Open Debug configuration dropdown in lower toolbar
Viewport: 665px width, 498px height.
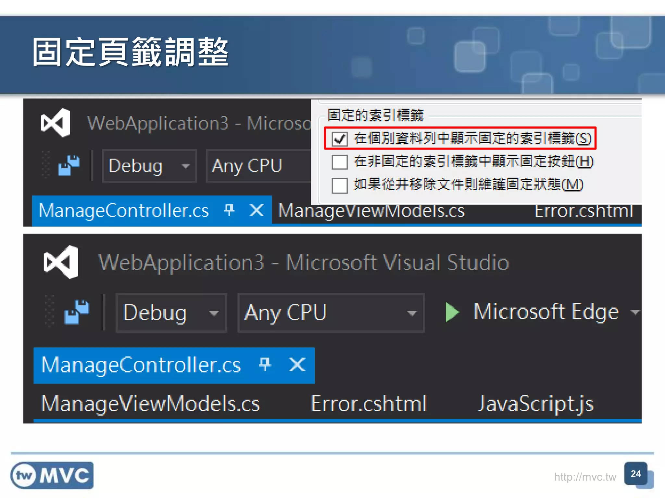tap(171, 313)
